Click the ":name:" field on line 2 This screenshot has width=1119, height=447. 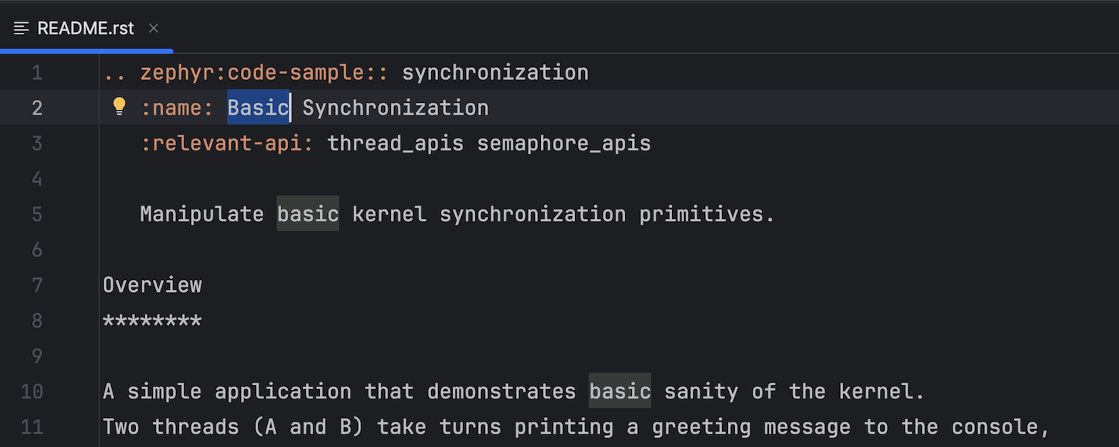(178, 108)
